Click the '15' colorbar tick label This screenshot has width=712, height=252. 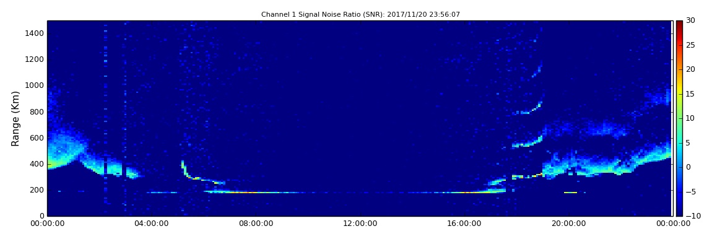pos(691,94)
